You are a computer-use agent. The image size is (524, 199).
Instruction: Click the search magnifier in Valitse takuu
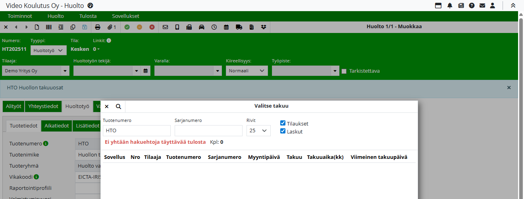tap(118, 106)
